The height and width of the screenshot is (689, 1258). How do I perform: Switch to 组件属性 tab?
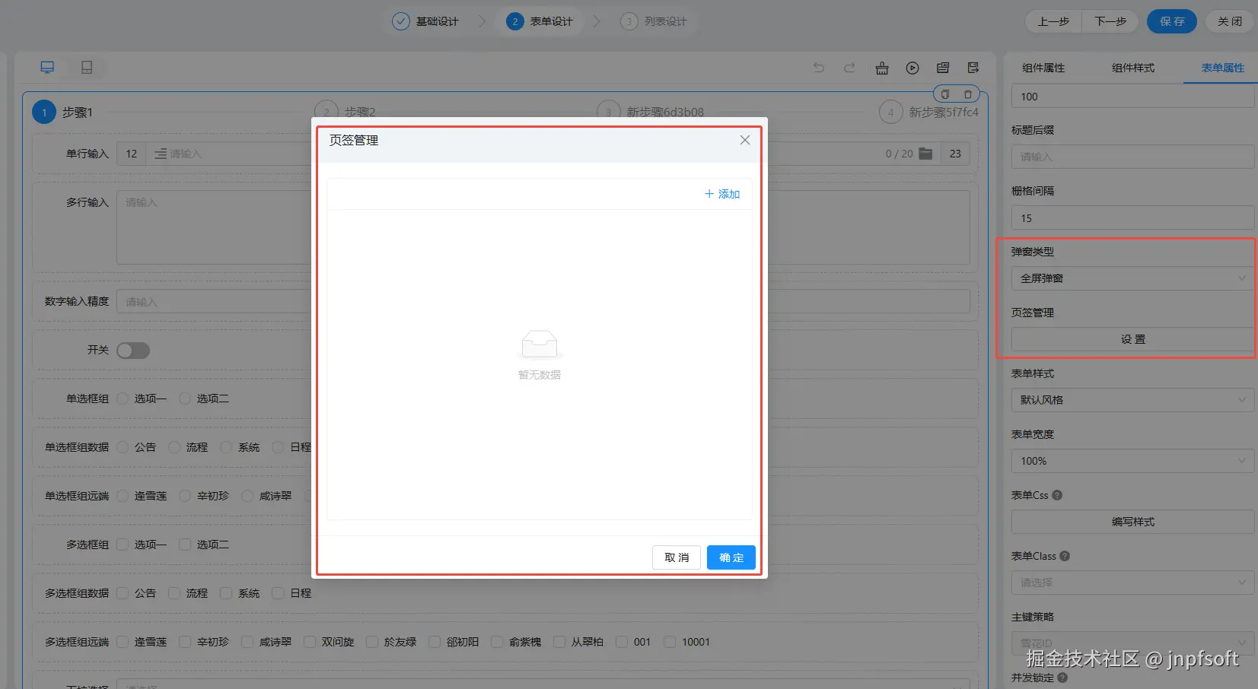point(1043,68)
